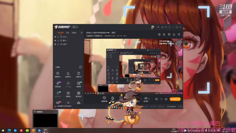Open the HOT-badged tool in bottom toolbox row
The width and height of the screenshot is (236, 133).
click(x=58, y=103)
